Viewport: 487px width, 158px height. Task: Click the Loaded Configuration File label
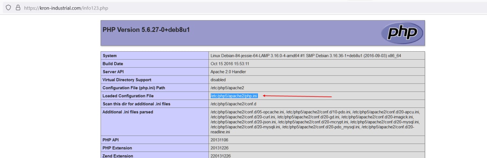[x=128, y=96]
